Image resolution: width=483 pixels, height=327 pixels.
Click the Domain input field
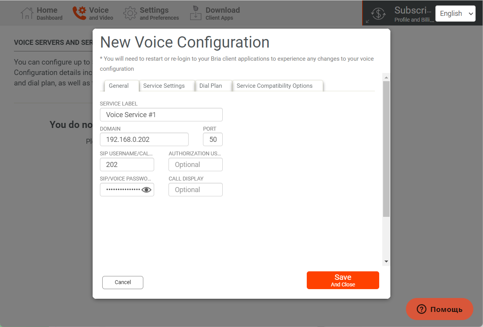144,140
